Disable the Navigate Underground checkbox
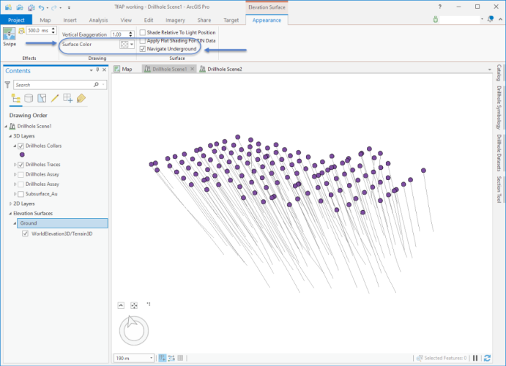The height and width of the screenshot is (366, 506). pyautogui.click(x=143, y=49)
